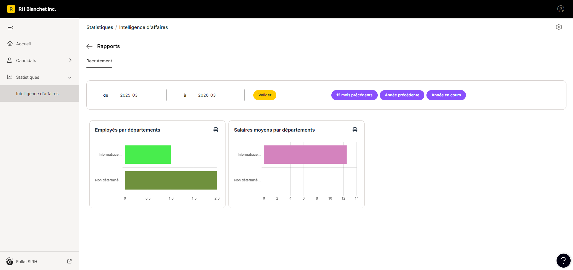Switch to the Recrutement tab
Image resolution: width=573 pixels, height=270 pixels.
coord(99,61)
